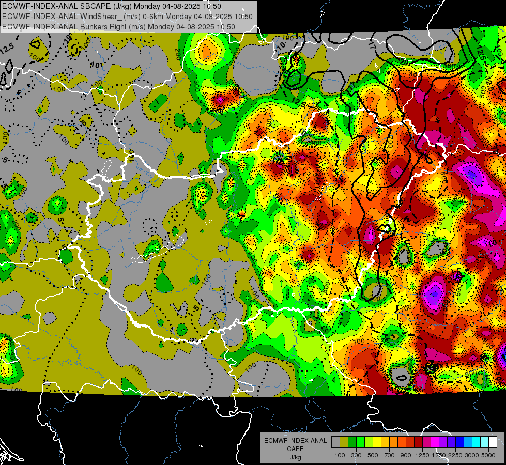Click the SBCAPE (J/kg) title line
The width and height of the screenshot is (506, 465).
pos(112,6)
